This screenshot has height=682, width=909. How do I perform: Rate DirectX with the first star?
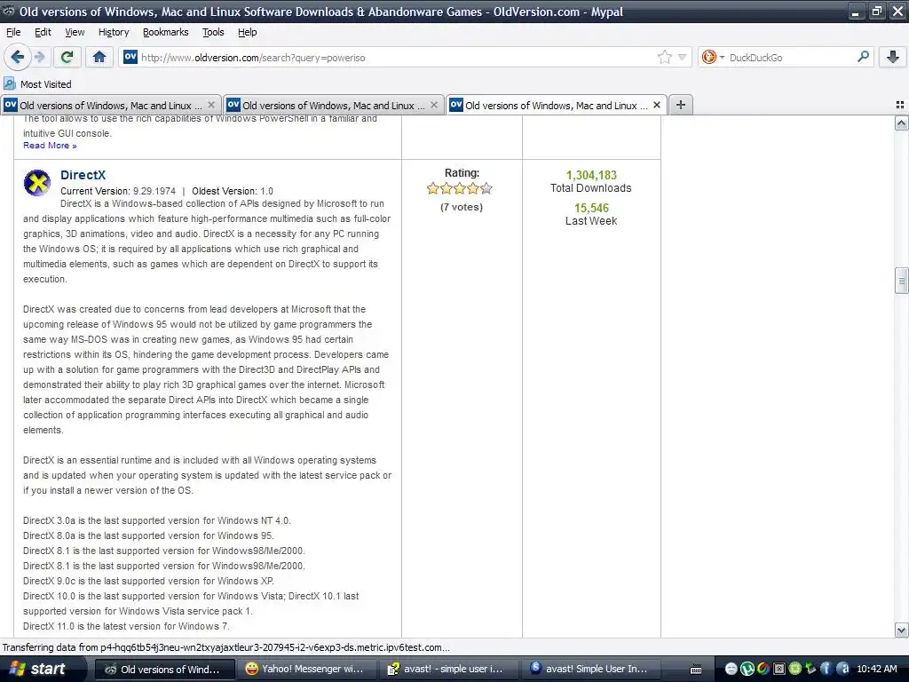click(432, 188)
